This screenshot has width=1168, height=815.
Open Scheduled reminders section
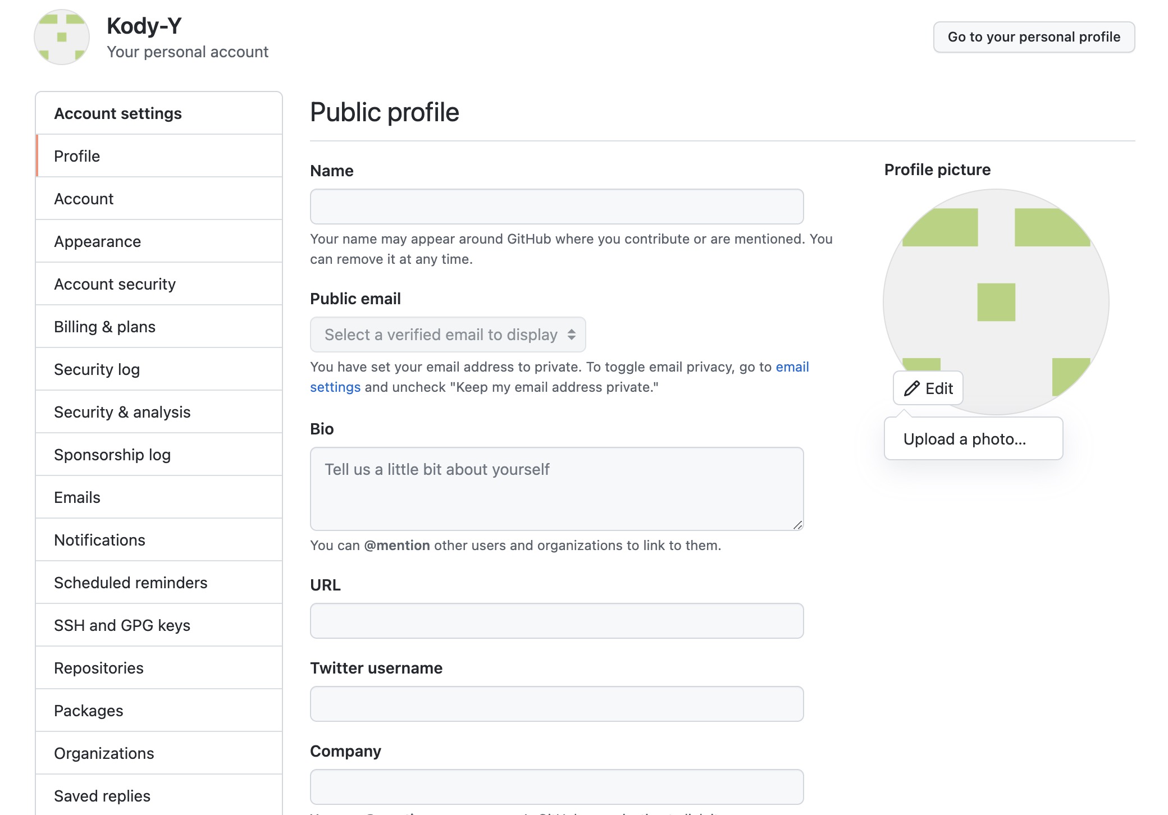point(131,583)
